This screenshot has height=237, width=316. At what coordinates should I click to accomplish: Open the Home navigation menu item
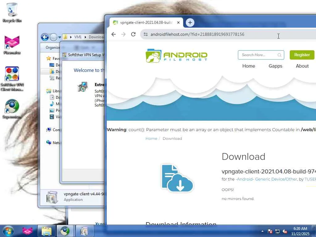coord(249,66)
